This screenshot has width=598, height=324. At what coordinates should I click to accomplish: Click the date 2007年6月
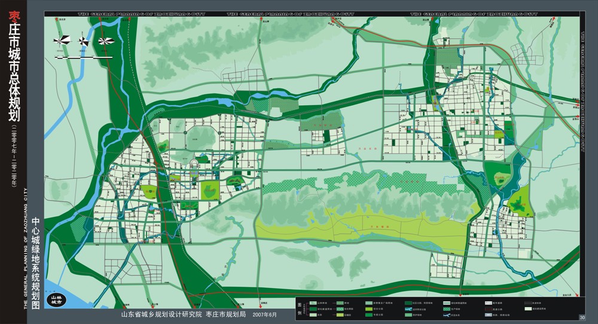tap(264, 315)
